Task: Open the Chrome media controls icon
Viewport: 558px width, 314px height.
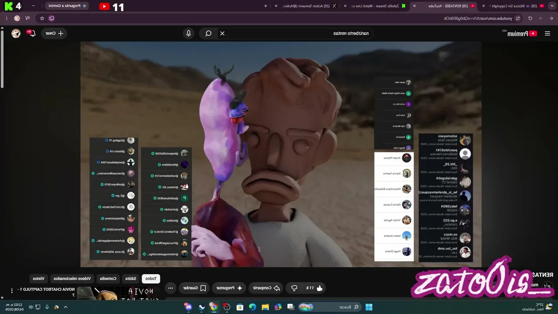Action: (28, 18)
